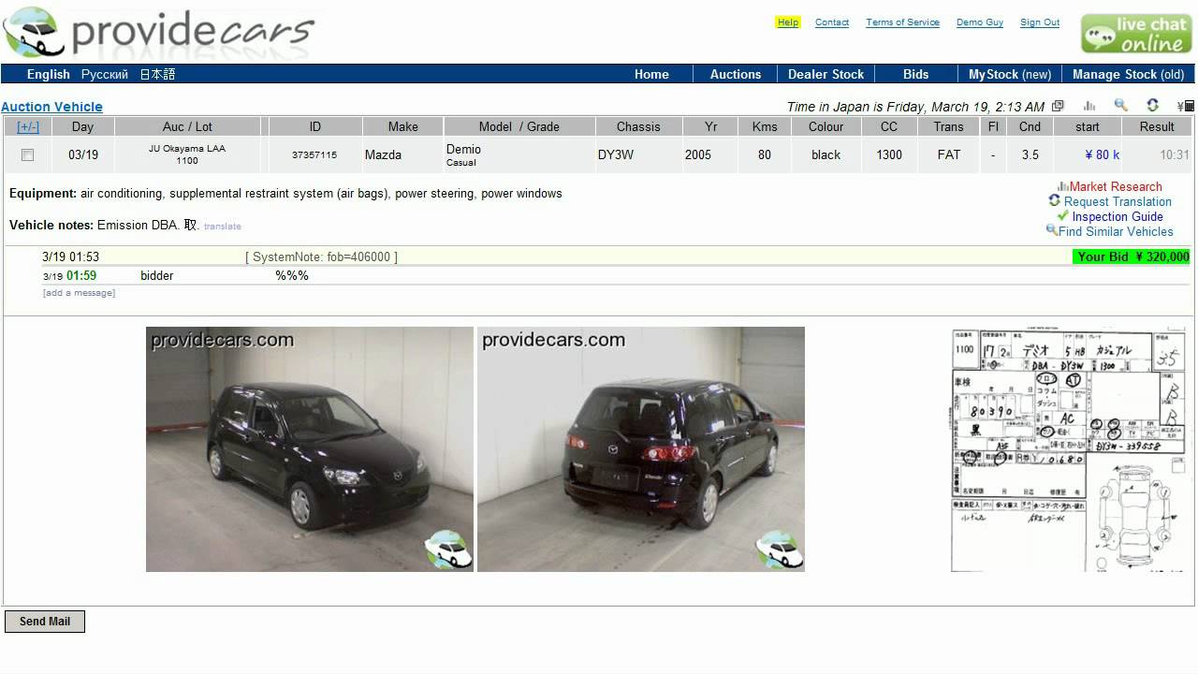
Task: Open the rear view photo of the Demio
Action: coord(641,449)
